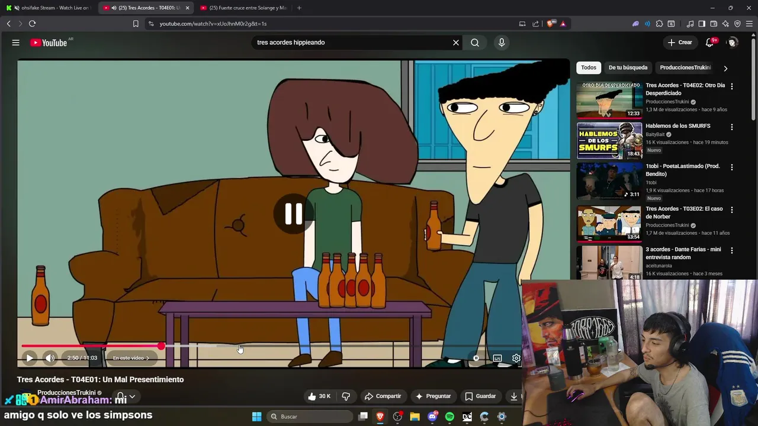Open the account avatar menu
Image resolution: width=758 pixels, height=426 pixels.
click(x=733, y=43)
